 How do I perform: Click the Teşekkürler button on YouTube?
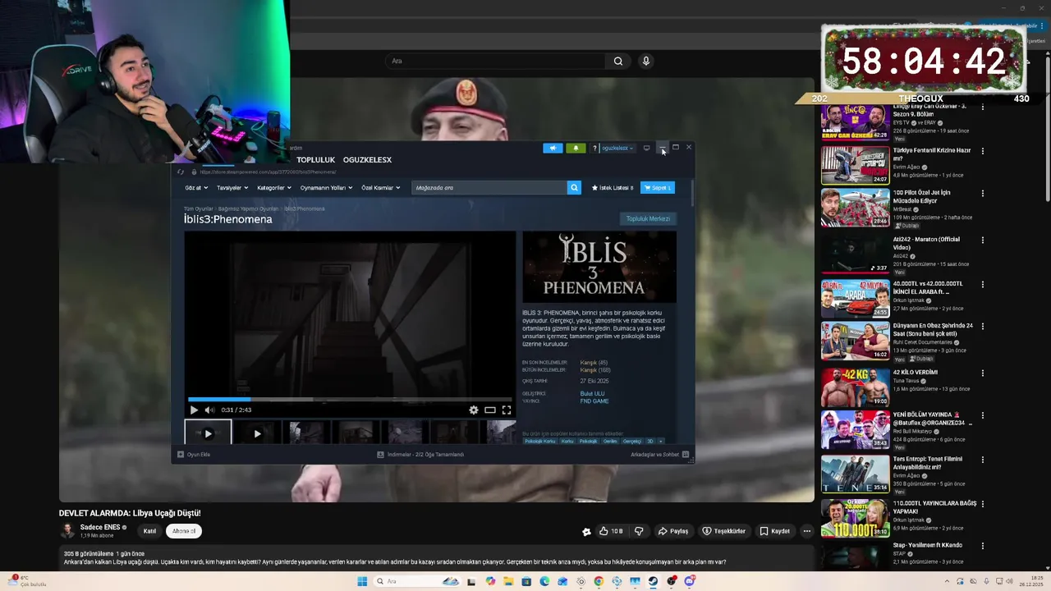[724, 531]
